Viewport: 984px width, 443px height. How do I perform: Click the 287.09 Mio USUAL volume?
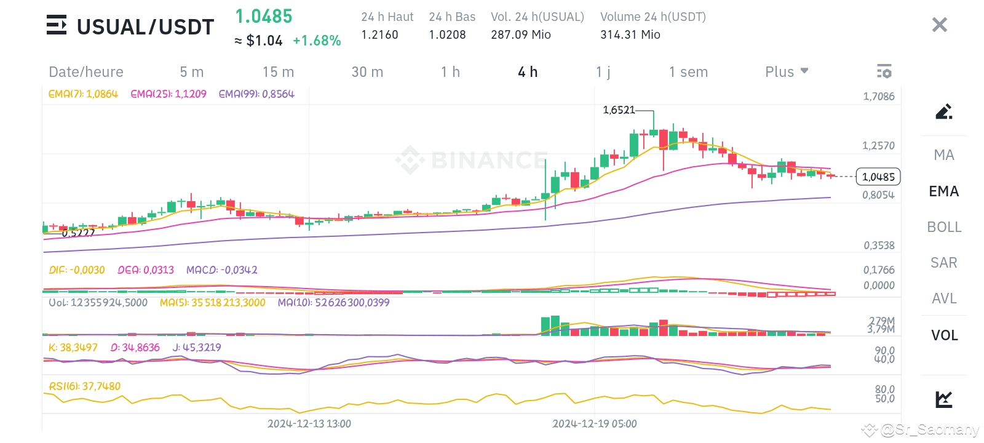[521, 34]
